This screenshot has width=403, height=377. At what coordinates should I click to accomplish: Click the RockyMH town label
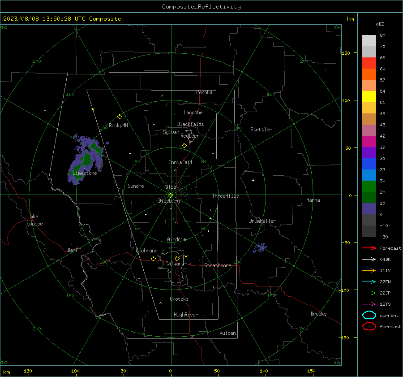tap(118, 126)
